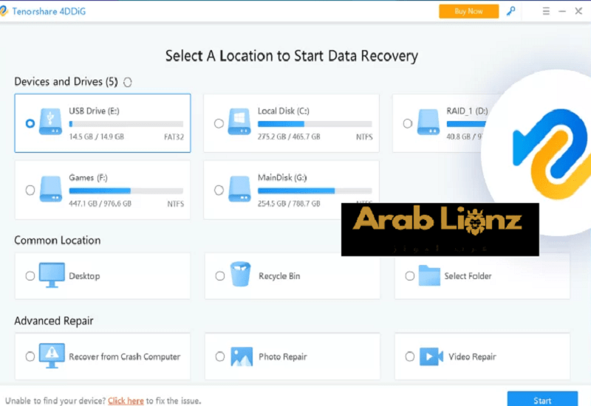This screenshot has width=591, height=406.
Task: Click the 'RAID_1 (D:)' label
Action: coord(468,111)
